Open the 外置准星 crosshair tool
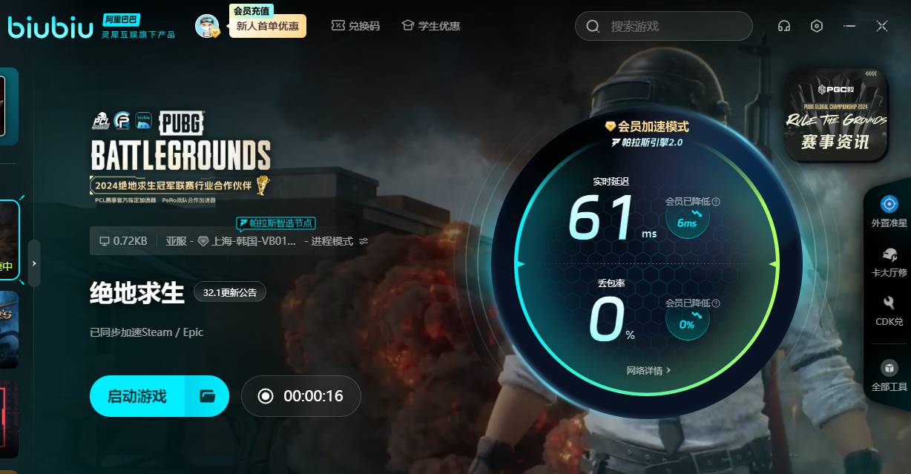Screen dimensions: 911x474 point(889,211)
